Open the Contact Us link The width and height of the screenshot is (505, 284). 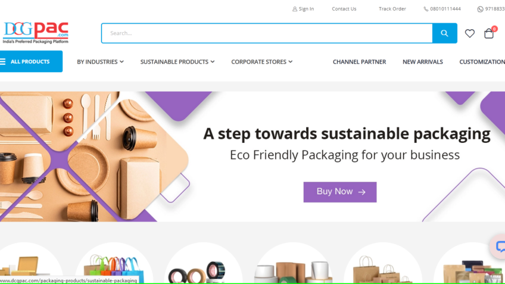344,9
